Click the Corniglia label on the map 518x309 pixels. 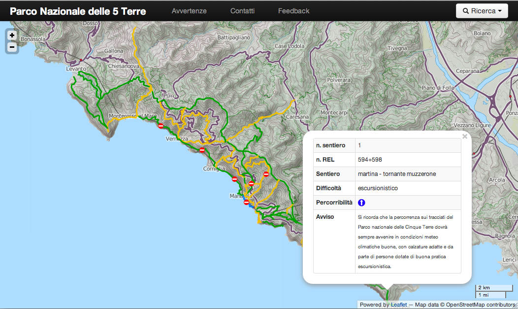[x=214, y=169]
